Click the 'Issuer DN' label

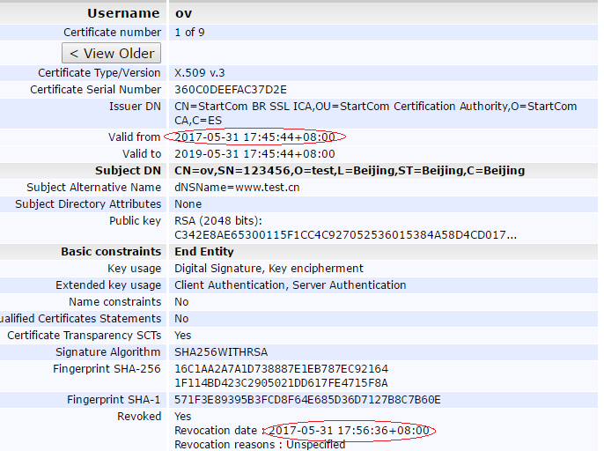(135, 107)
